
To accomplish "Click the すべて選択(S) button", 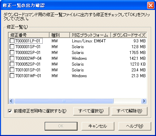I will click(x=91, y=111).
